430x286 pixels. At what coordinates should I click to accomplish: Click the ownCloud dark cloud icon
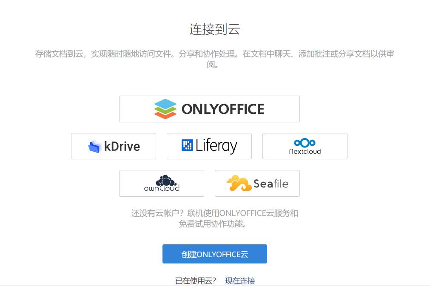point(166,181)
